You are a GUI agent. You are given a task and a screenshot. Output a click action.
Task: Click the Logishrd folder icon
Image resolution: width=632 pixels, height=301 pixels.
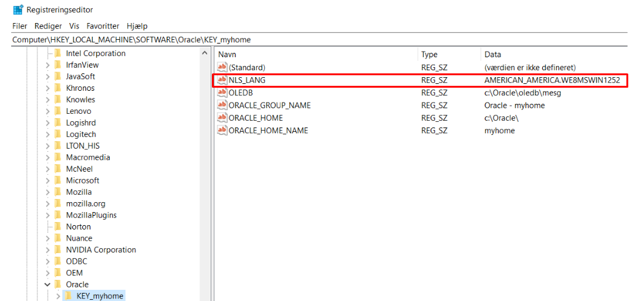coord(57,123)
